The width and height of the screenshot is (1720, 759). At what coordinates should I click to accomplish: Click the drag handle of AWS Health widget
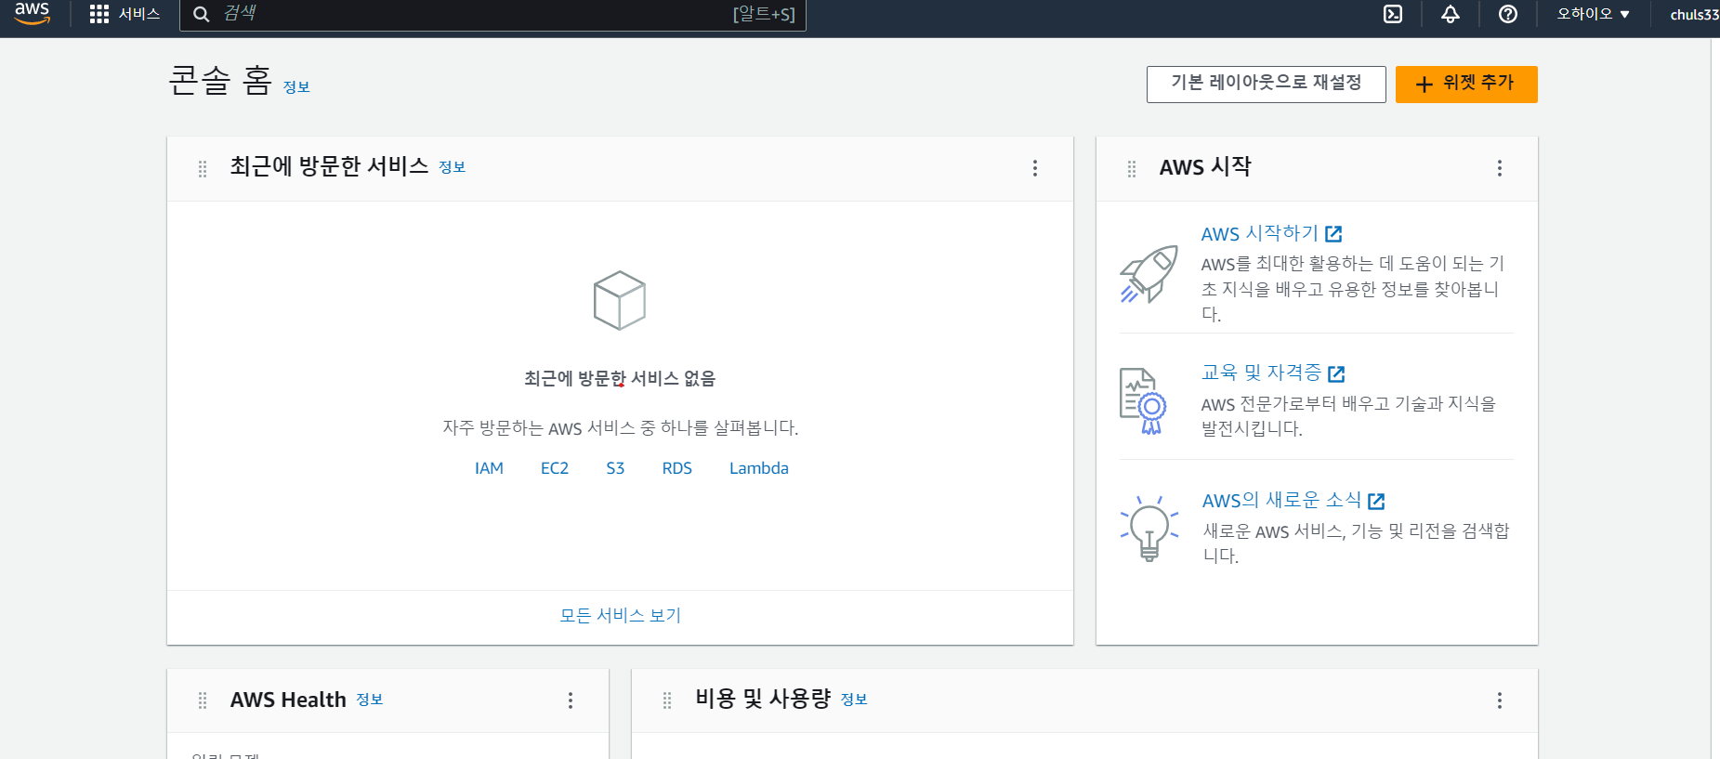(203, 700)
